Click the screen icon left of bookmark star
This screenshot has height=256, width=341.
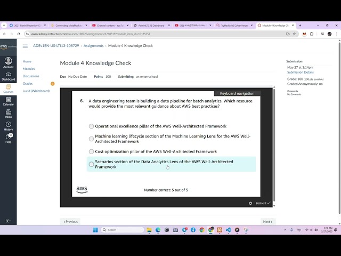[x=288, y=34]
